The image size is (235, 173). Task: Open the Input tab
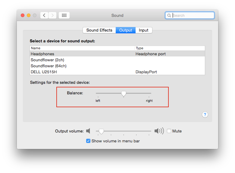click(144, 30)
